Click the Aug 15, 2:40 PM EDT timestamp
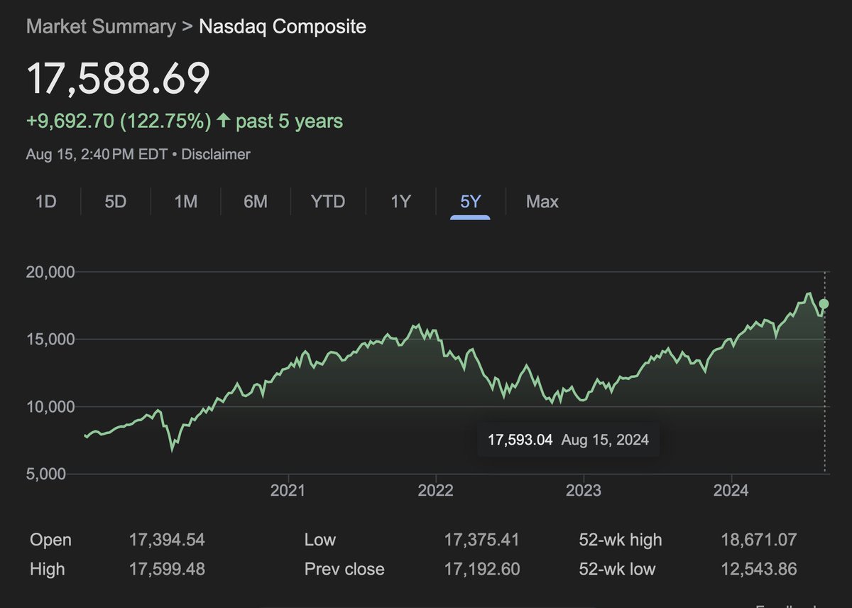 point(95,154)
